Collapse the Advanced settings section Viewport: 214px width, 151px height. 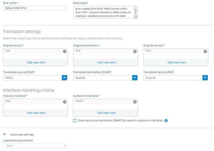pyautogui.click(x=4, y=134)
